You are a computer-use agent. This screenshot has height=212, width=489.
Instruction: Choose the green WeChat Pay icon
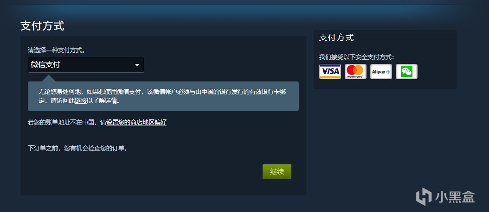pos(407,72)
